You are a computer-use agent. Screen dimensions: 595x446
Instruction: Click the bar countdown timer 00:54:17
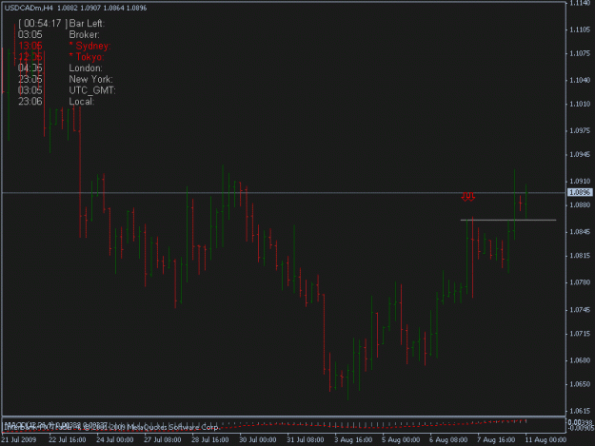point(43,24)
